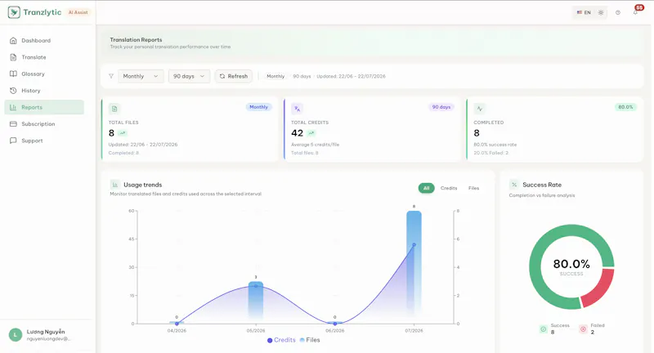The height and width of the screenshot is (353, 654).
Task: Click the Completed activity pulse icon
Action: pyautogui.click(x=480, y=109)
